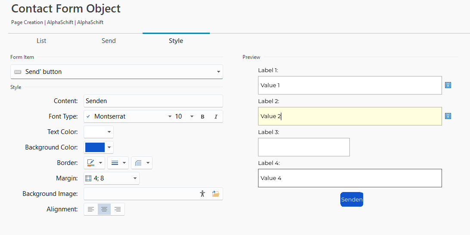Open the rounded corners options
470x235 pixels.
point(142,163)
